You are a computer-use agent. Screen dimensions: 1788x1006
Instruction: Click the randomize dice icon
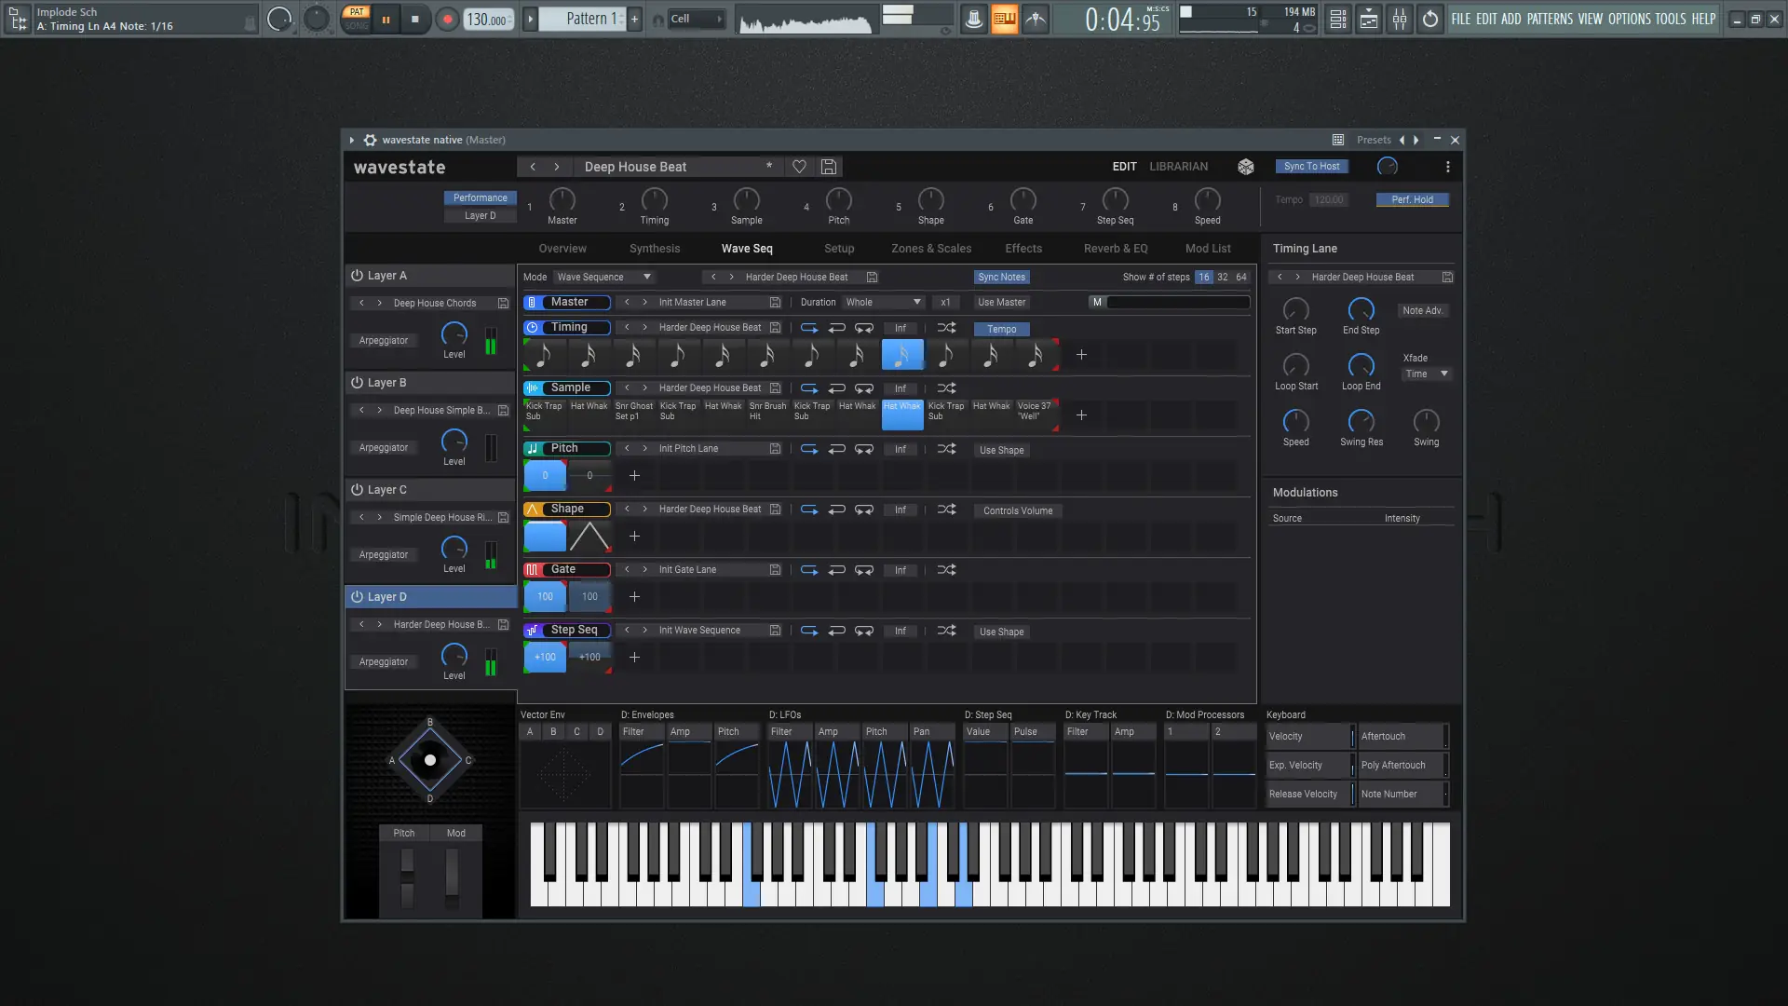[x=1245, y=167]
